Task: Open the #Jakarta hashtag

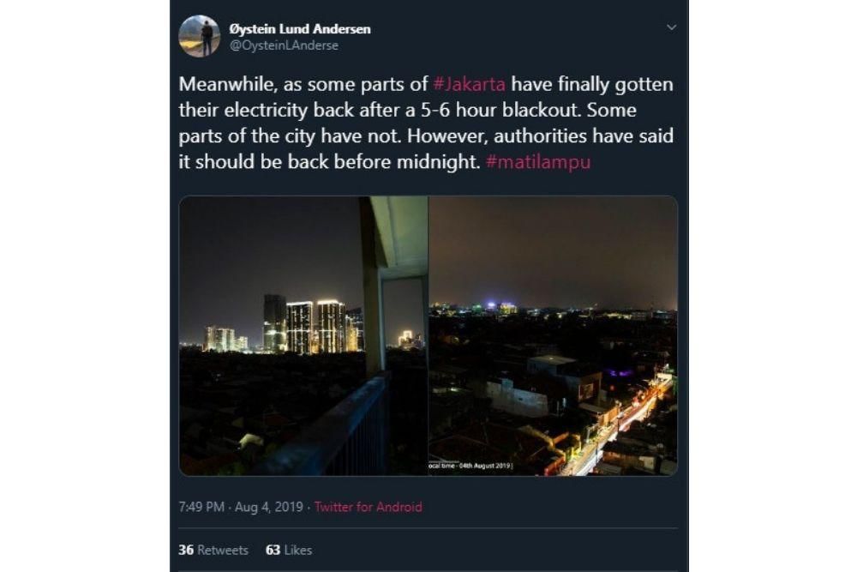Action: [470, 86]
